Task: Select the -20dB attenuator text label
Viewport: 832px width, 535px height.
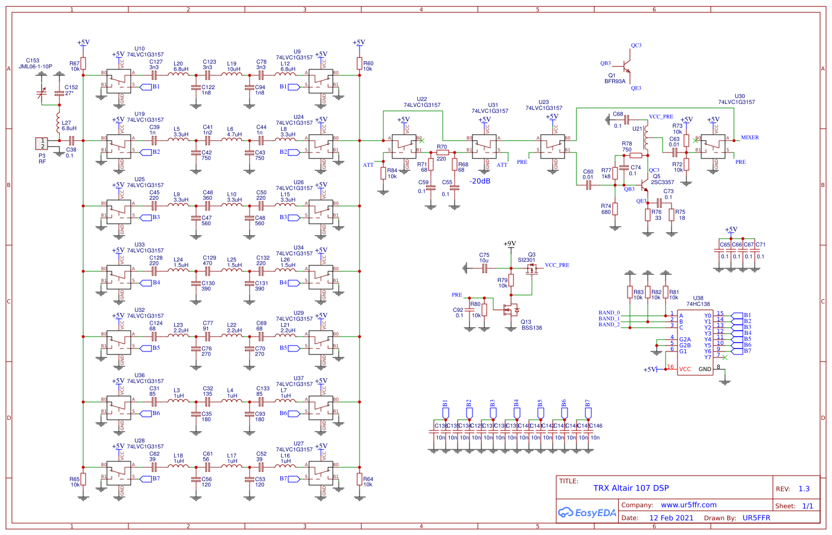Action: pyautogui.click(x=480, y=181)
